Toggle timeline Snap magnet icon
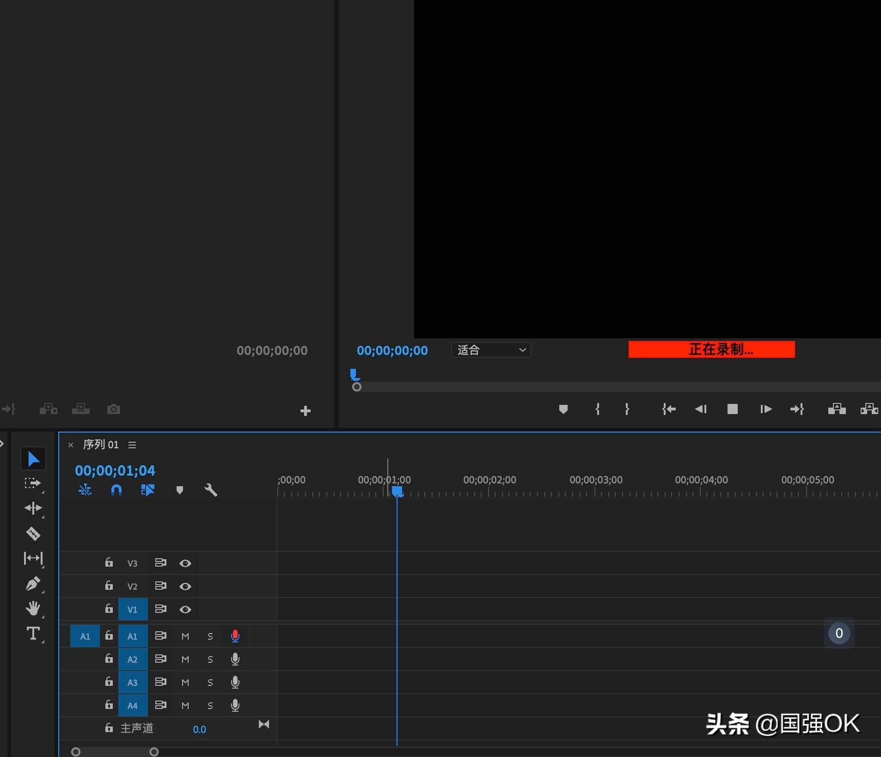This screenshot has height=757, width=881. pyautogui.click(x=116, y=490)
